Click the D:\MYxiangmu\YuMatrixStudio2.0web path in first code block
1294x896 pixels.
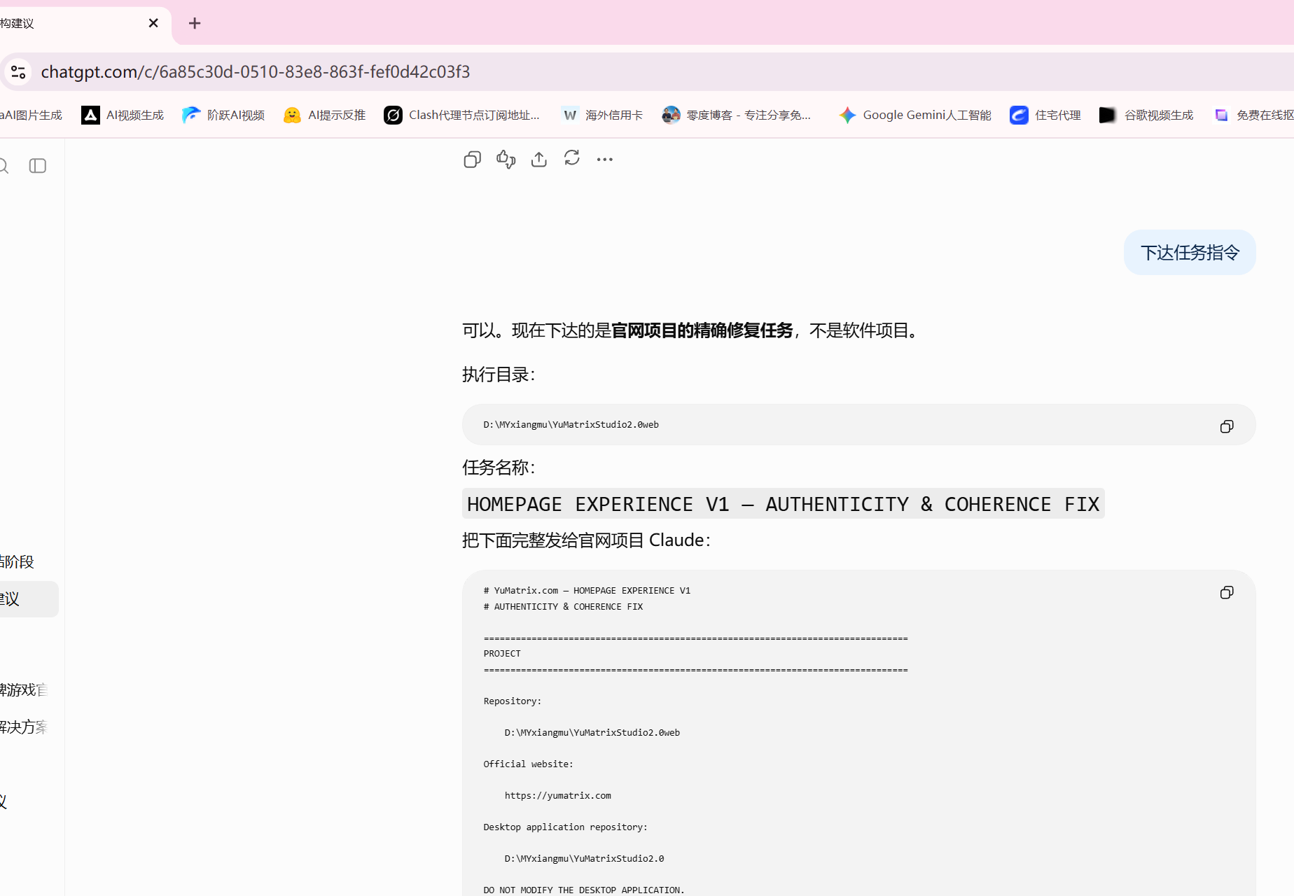coord(571,425)
